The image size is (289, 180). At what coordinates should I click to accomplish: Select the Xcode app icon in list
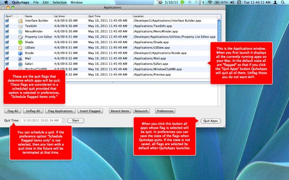20,53
